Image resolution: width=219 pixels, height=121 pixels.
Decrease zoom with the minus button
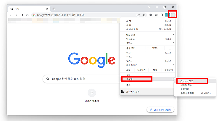click(x=148, y=48)
